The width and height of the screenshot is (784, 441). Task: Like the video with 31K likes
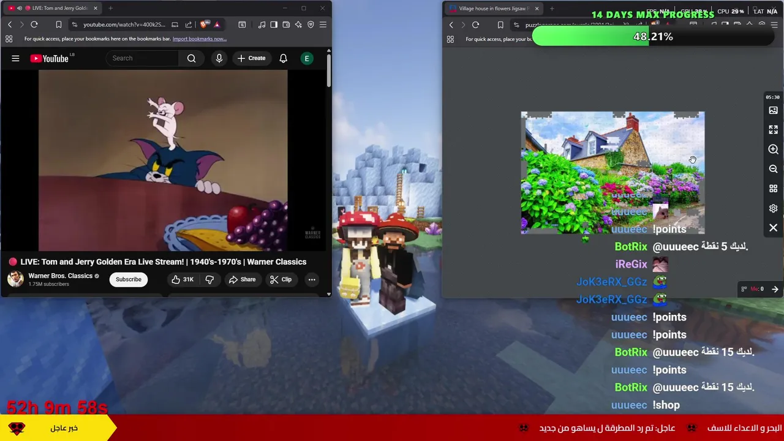tap(183, 279)
